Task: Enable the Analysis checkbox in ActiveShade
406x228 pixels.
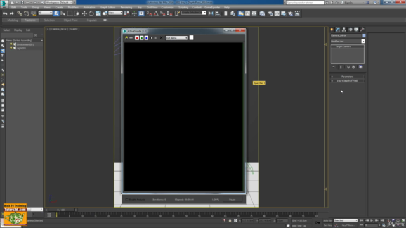Action: point(127,199)
